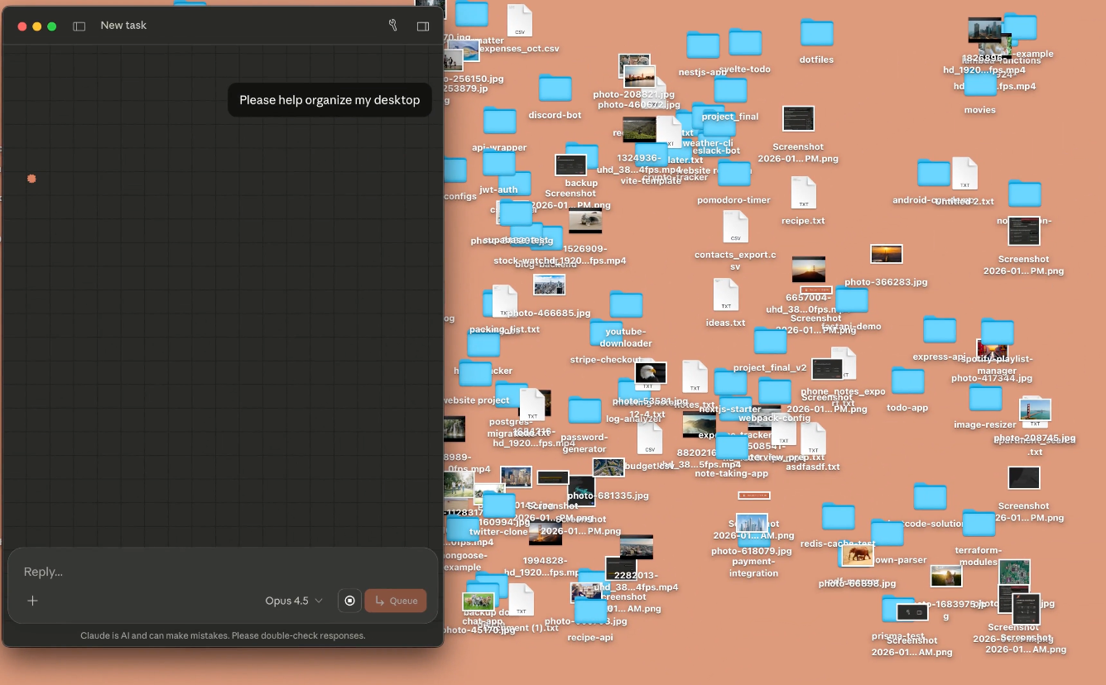1106x685 pixels.
Task: Click the Queue button
Action: 396,601
